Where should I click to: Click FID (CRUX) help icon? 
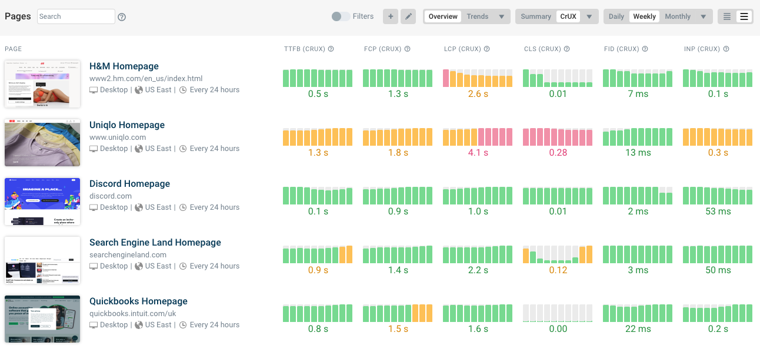pos(645,49)
